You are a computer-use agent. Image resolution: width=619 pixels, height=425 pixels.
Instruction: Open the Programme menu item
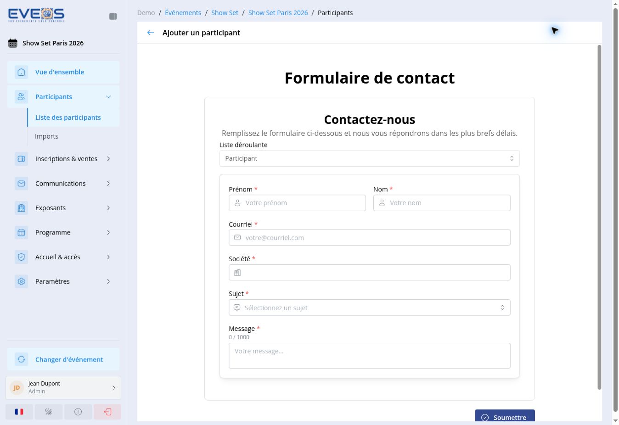point(63,233)
